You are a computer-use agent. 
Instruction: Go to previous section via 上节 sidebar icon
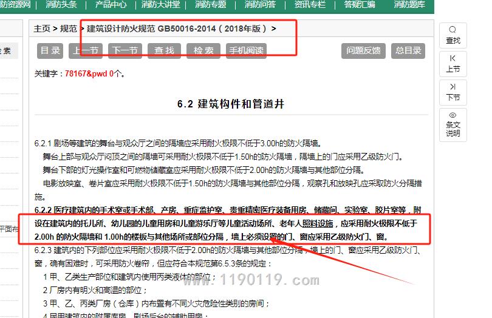coord(453,58)
